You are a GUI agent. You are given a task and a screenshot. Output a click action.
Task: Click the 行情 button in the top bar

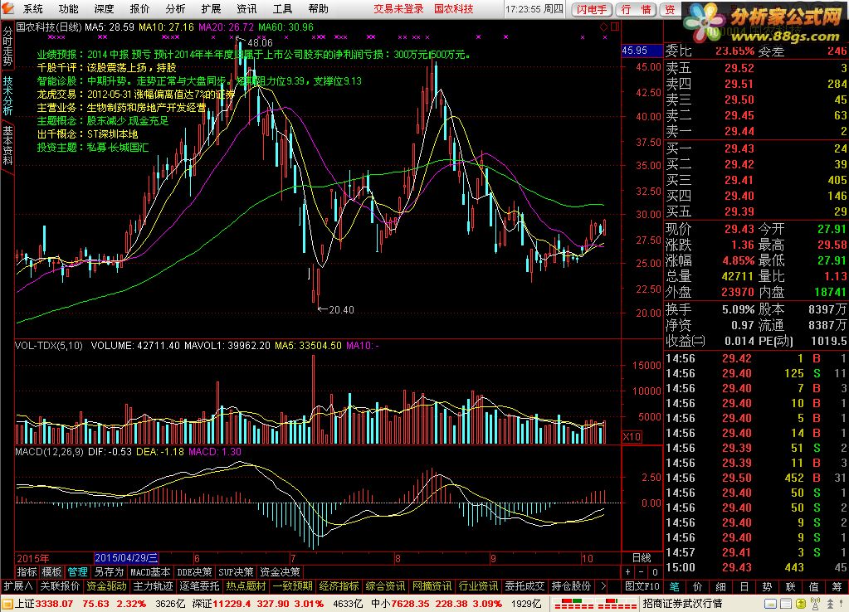pos(637,9)
